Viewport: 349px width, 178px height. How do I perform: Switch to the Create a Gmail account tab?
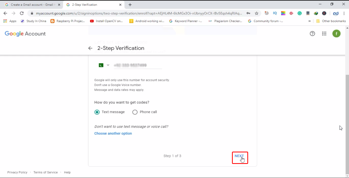pos(32,5)
